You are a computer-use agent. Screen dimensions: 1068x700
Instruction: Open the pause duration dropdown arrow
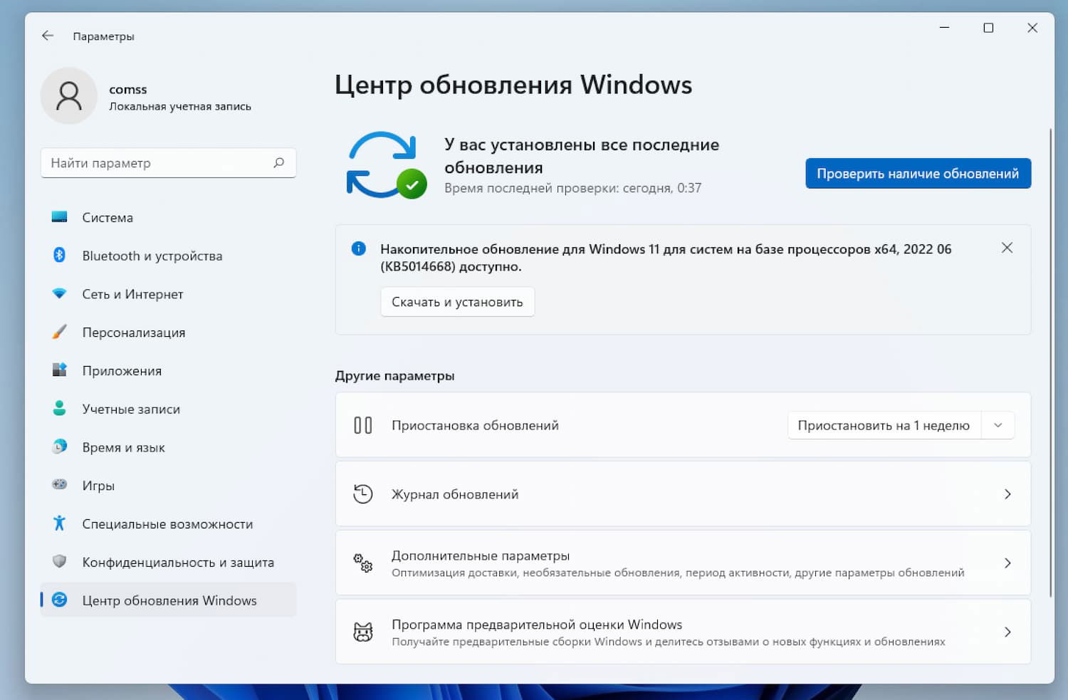(x=998, y=425)
